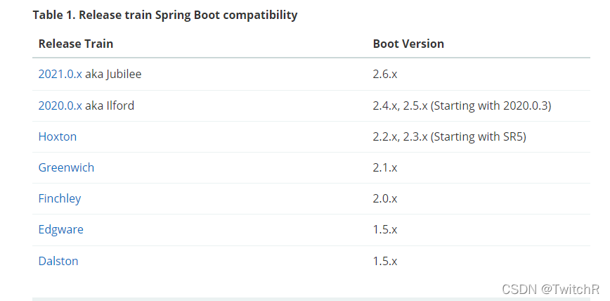Click the cell mentioning Starting with SR5
Viewport: 610px width, 301px height.
click(449, 136)
